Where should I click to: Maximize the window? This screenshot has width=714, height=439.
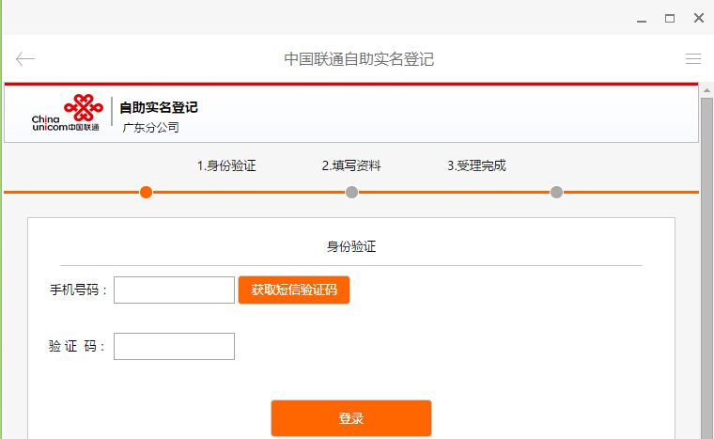coord(670,19)
